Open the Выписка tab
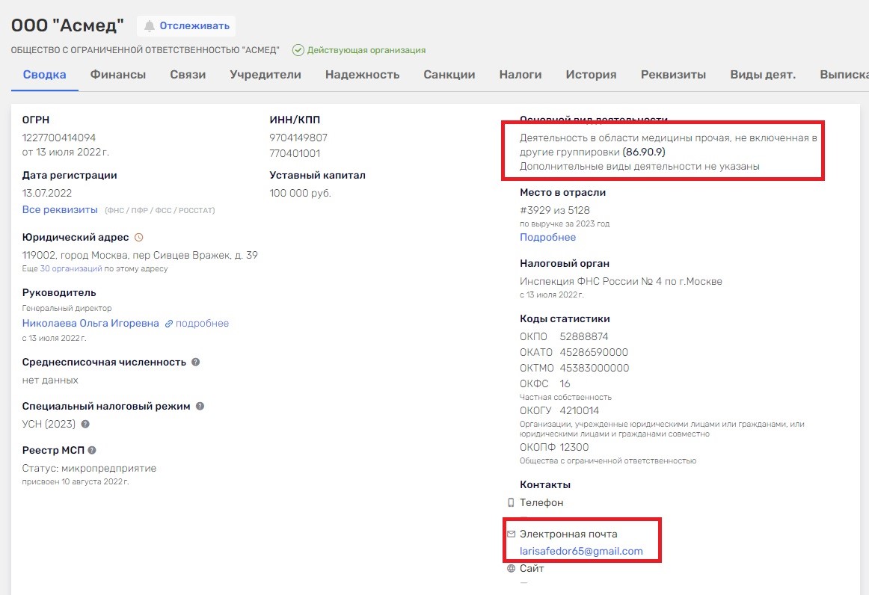Viewport: 869px width, 595px height. coord(844,75)
